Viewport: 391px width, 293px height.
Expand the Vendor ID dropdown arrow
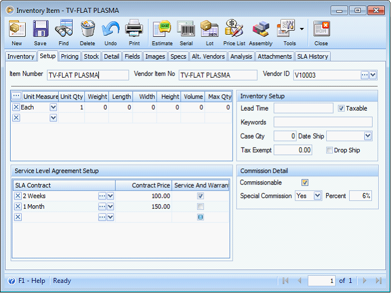(x=373, y=75)
